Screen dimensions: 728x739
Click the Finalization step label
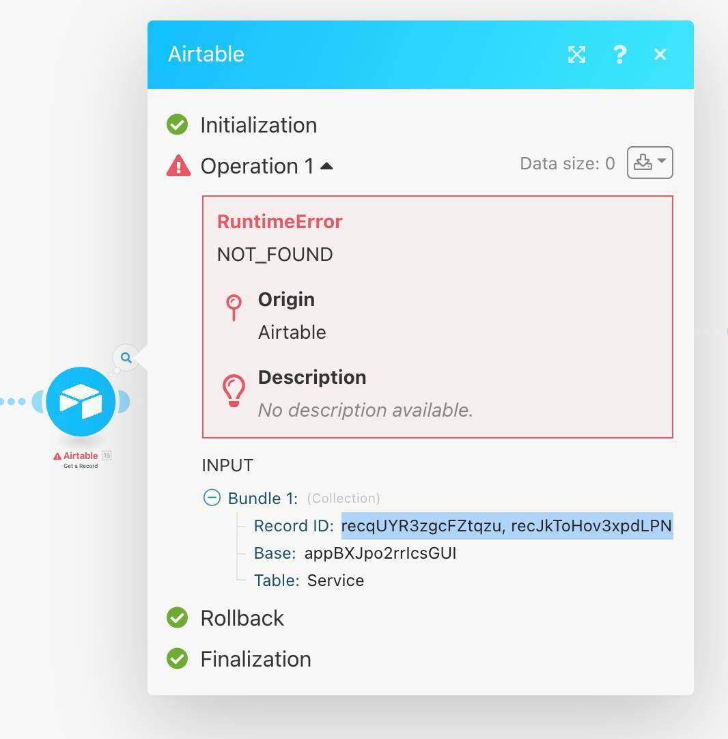[x=256, y=659]
